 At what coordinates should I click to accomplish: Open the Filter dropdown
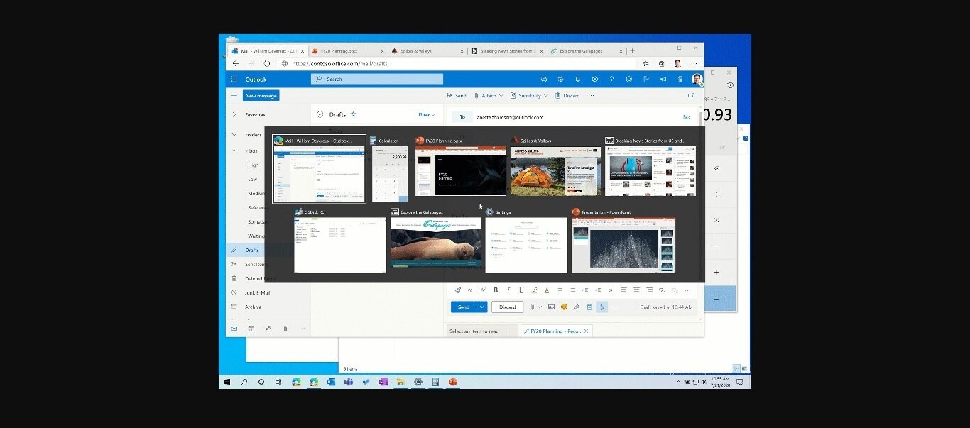(x=426, y=114)
